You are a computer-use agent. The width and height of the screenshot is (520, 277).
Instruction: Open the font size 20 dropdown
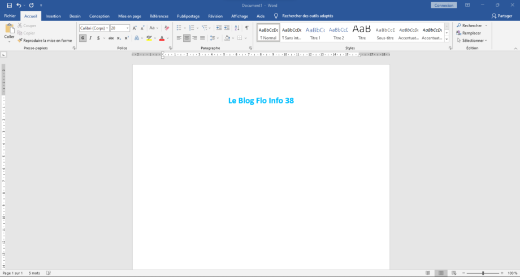click(x=127, y=28)
